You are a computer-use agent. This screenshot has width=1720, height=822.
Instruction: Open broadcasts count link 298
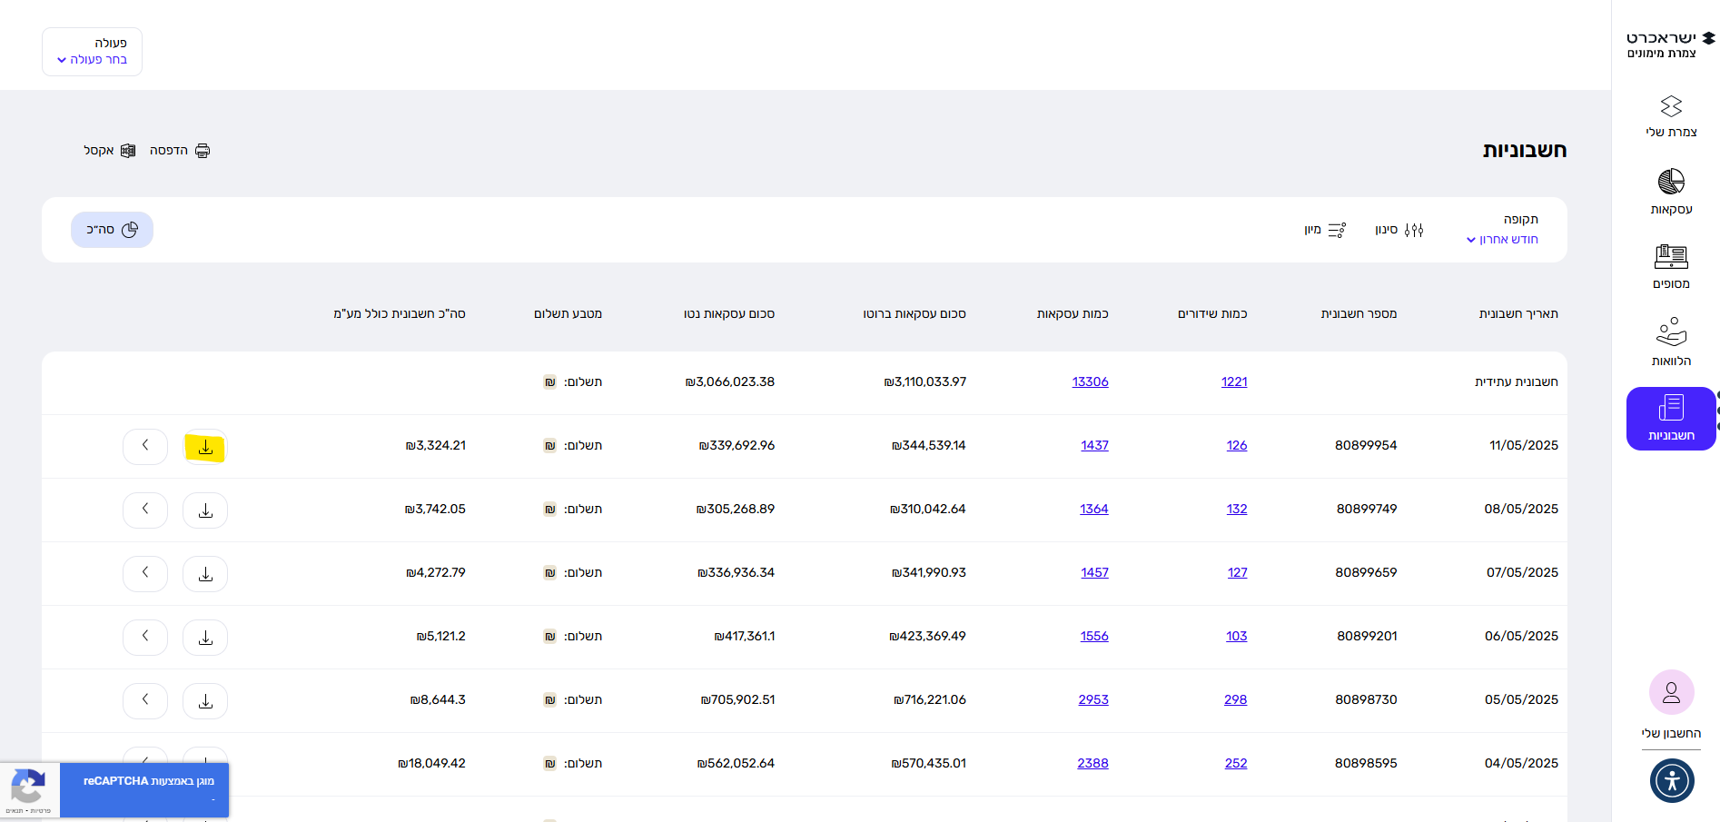tap(1235, 700)
